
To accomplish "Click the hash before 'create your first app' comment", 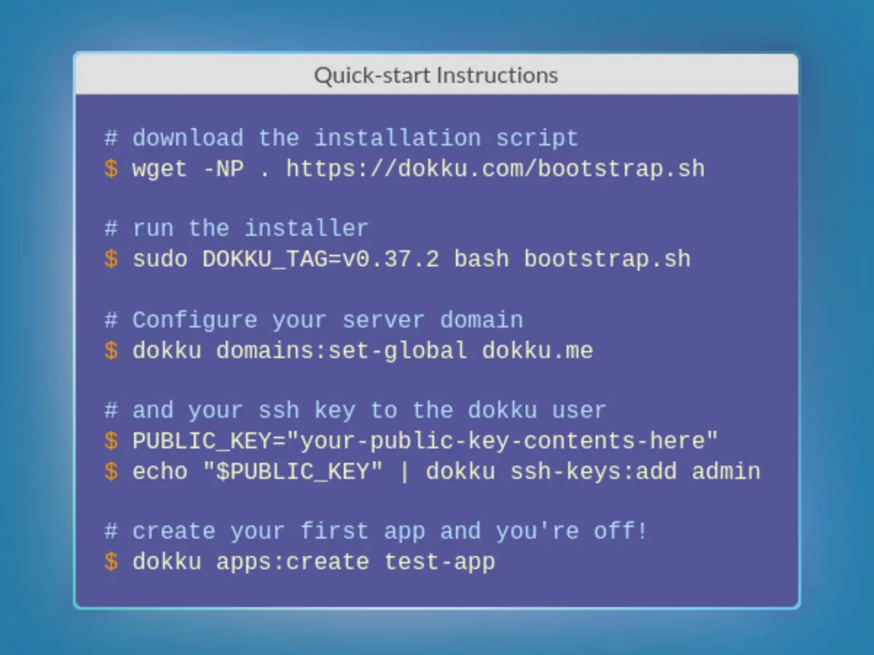I will coord(111,531).
